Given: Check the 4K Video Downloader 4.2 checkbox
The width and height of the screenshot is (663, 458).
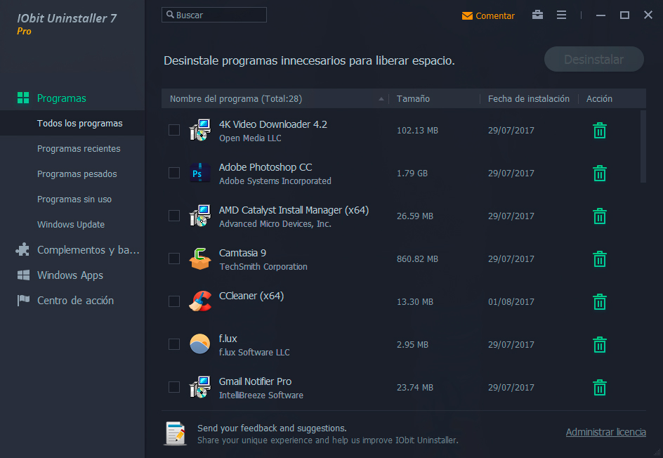Looking at the screenshot, I should (174, 130).
